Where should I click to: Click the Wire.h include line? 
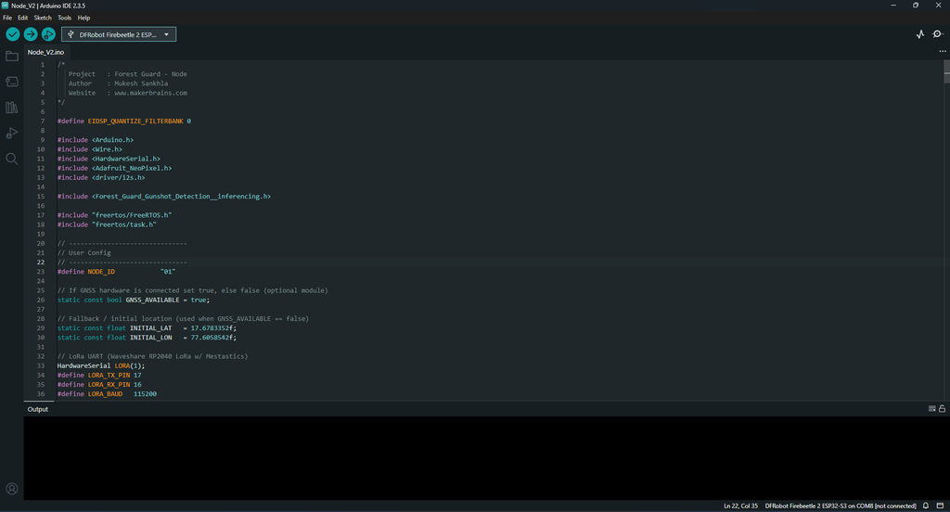pos(90,149)
